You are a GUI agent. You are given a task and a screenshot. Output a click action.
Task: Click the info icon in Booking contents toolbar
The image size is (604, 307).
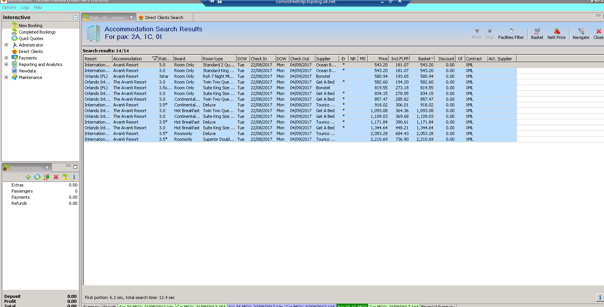[74, 177]
